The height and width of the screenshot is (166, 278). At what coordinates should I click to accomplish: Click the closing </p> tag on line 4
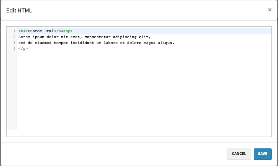tap(23, 49)
